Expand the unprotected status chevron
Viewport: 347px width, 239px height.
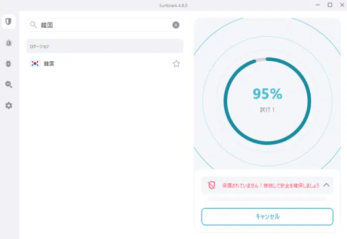327,185
